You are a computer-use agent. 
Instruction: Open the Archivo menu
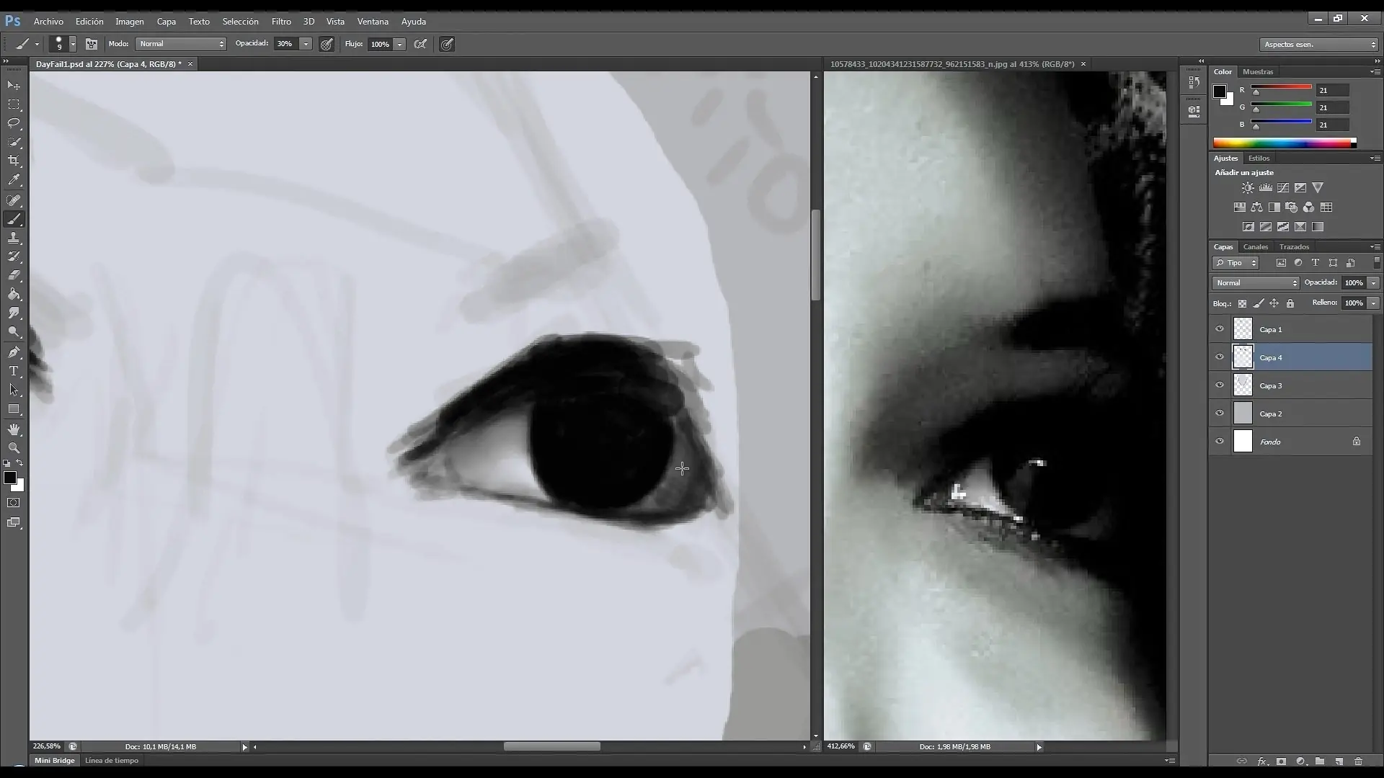(x=48, y=22)
